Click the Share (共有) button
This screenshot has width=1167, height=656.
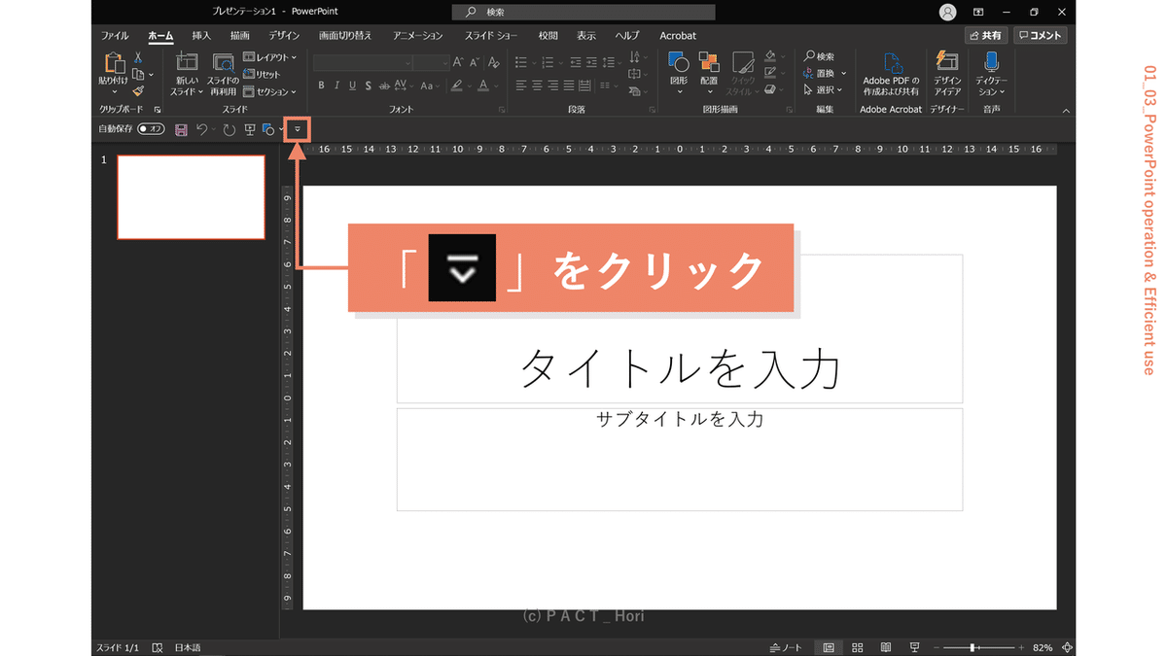986,35
